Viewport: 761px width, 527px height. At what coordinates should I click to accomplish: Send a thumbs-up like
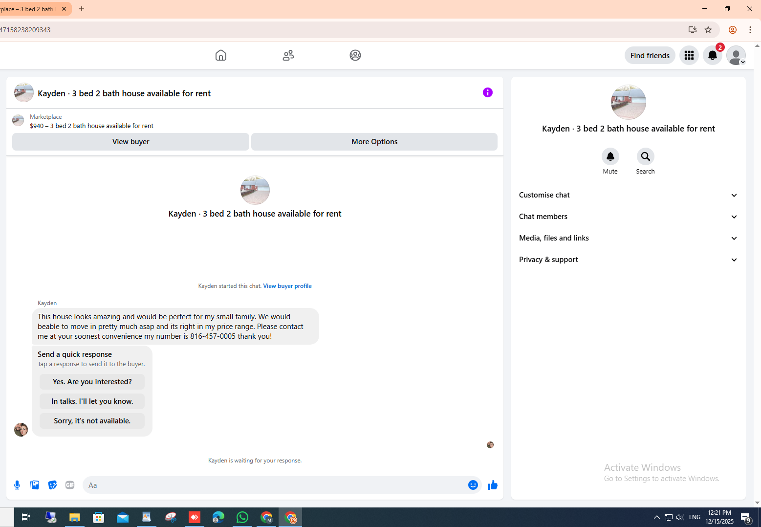click(493, 485)
